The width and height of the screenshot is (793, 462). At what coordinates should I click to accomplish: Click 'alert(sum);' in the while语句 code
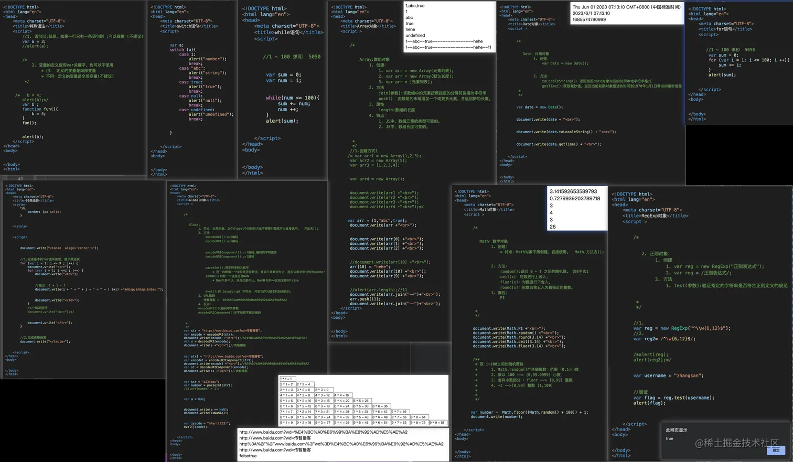(282, 121)
